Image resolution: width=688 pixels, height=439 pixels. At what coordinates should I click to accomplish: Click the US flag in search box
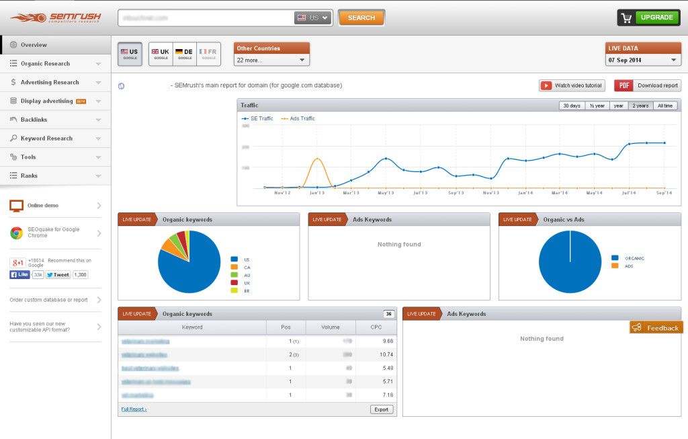[x=302, y=18]
